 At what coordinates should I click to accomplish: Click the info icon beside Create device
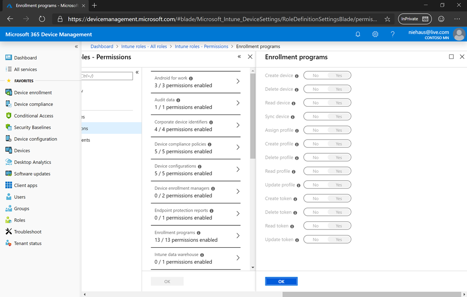tap(297, 76)
